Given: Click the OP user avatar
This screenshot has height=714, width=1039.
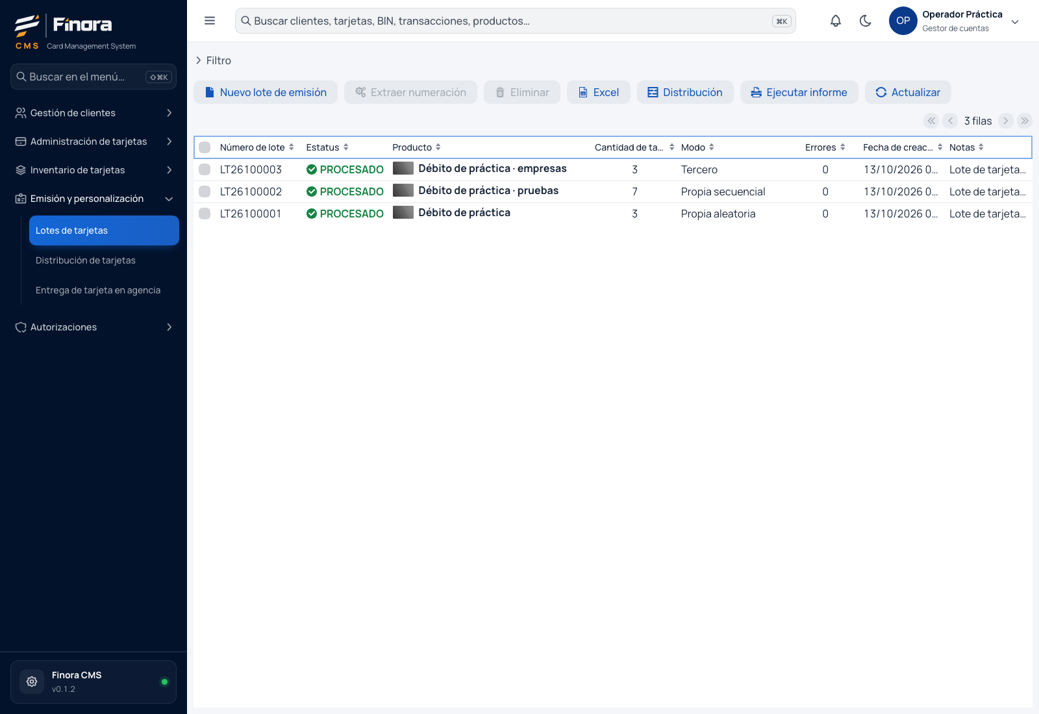Looking at the screenshot, I should 903,21.
